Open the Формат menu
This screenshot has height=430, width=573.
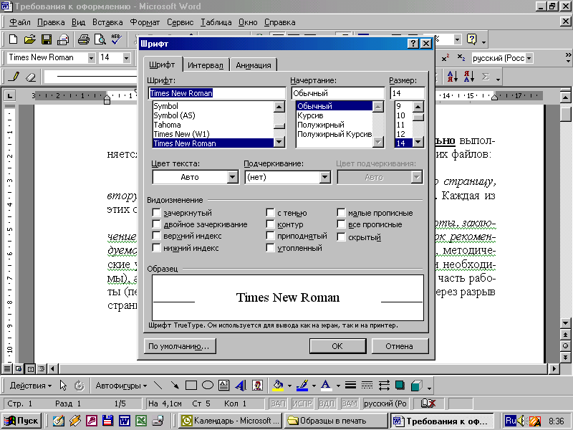point(145,22)
